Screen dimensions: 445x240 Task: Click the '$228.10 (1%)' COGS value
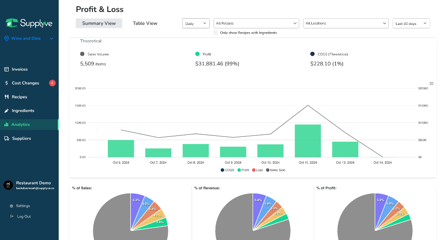tap(327, 64)
